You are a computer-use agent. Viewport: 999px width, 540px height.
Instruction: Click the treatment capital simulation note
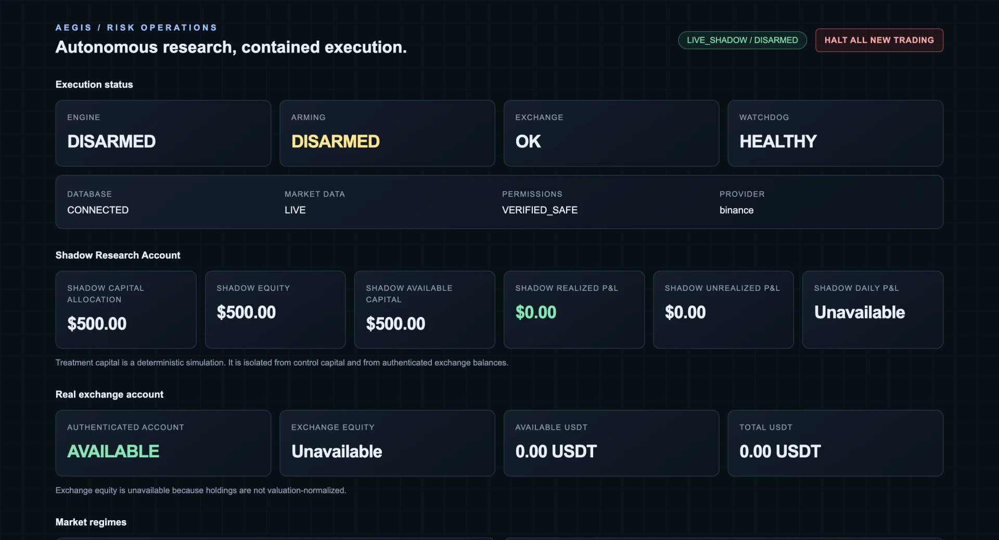click(282, 363)
